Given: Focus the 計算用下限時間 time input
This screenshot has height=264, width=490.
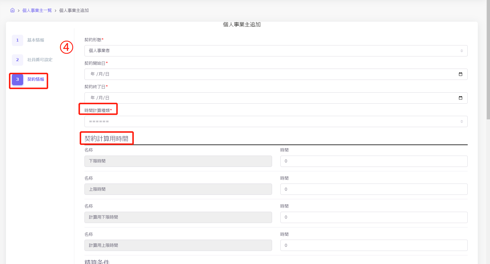Looking at the screenshot, I should tap(374, 217).
